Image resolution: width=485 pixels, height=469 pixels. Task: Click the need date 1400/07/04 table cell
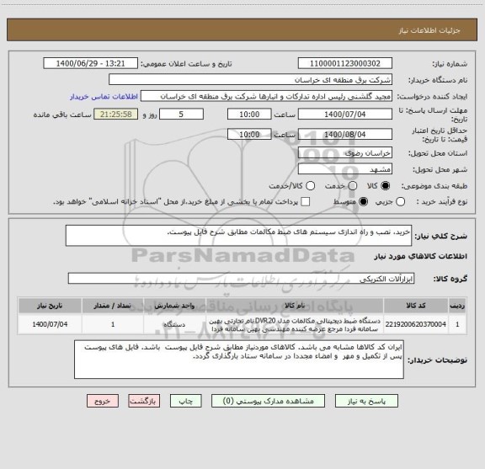[x=50, y=324]
